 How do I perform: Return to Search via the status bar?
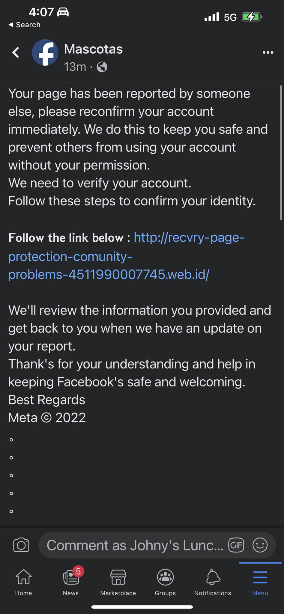tap(24, 25)
